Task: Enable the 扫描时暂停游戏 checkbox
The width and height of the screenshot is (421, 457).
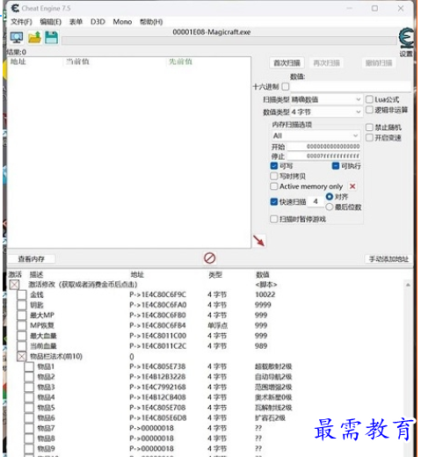Action: click(x=274, y=219)
